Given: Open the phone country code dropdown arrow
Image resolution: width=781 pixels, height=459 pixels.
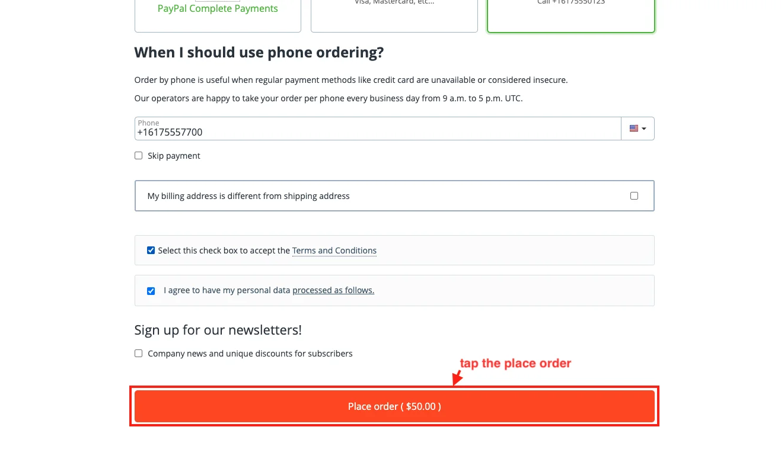Looking at the screenshot, I should (644, 129).
